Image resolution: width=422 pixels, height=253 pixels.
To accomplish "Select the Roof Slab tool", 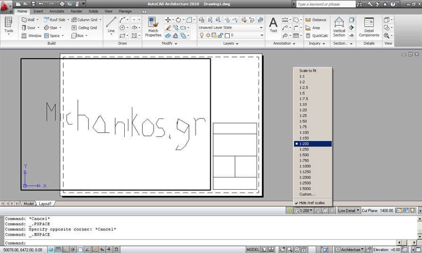I will (55, 20).
